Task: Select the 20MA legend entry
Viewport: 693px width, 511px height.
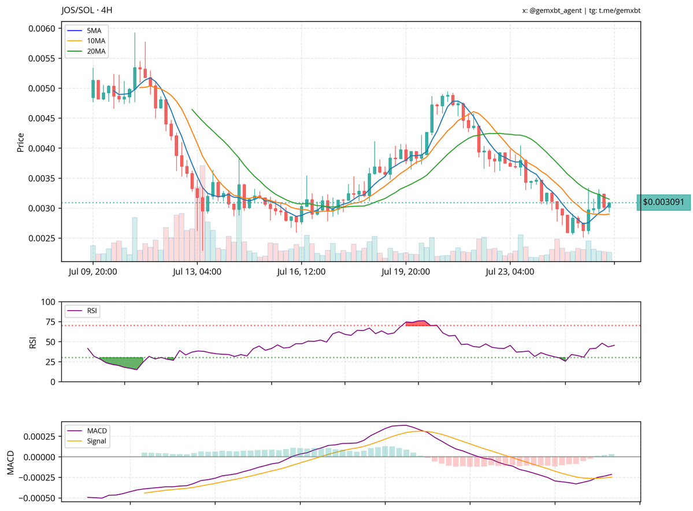Action: 86,52
